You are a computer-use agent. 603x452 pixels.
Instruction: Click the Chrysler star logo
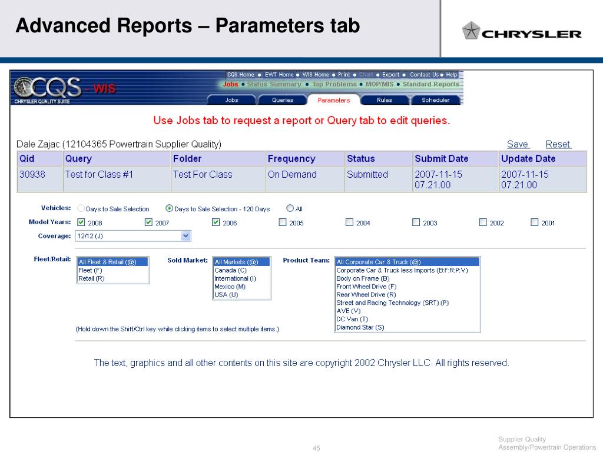pyautogui.click(x=471, y=31)
